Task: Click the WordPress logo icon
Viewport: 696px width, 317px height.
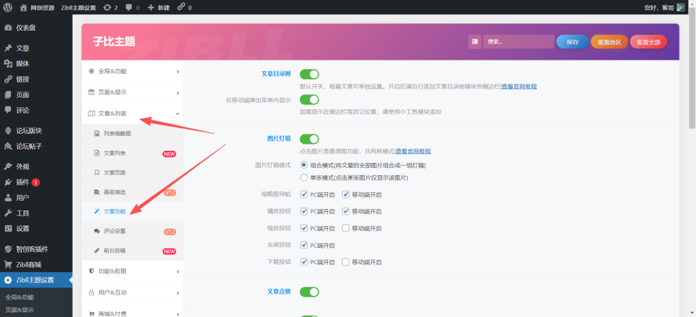Action: (x=7, y=7)
